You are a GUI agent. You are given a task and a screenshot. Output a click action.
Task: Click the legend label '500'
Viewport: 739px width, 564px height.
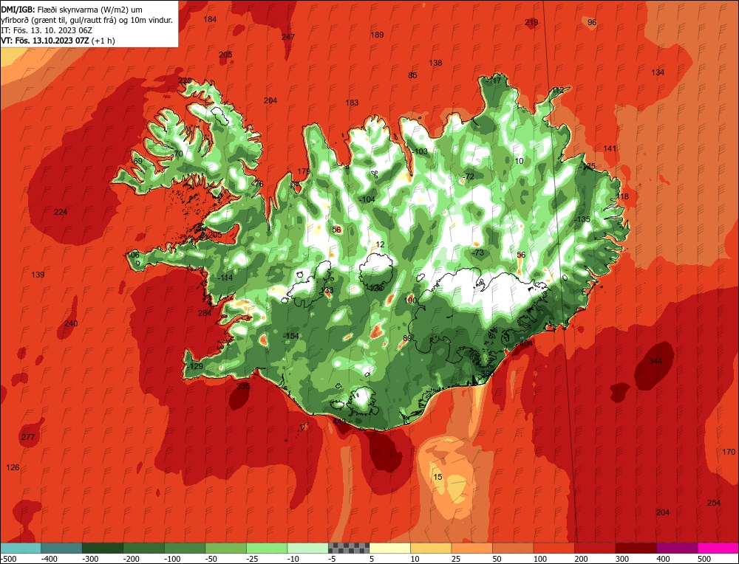pyautogui.click(x=704, y=559)
